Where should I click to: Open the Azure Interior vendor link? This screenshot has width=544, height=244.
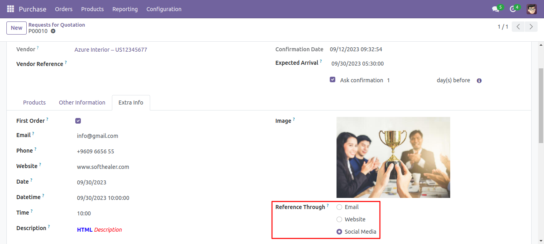111,50
